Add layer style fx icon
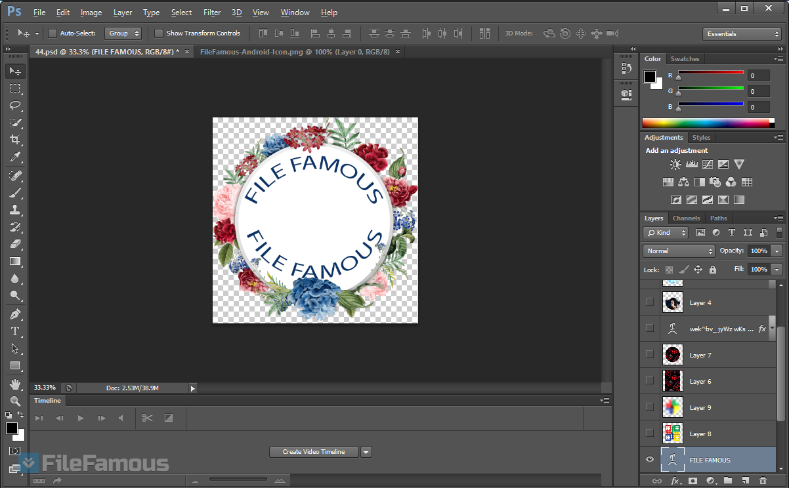Screen dimensions: 789x488 pos(675,481)
